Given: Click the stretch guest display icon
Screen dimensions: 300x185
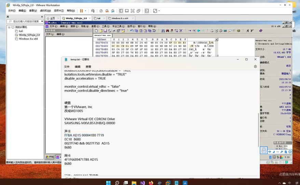Looking at the screenshot, I should pos(155,11).
